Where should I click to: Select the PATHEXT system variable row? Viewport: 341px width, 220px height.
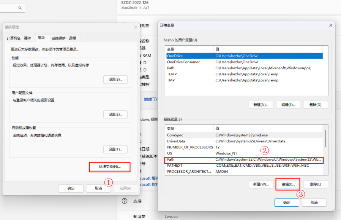[245, 166]
